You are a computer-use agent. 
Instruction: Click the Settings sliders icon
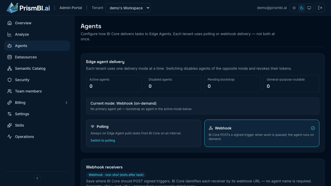10,114
